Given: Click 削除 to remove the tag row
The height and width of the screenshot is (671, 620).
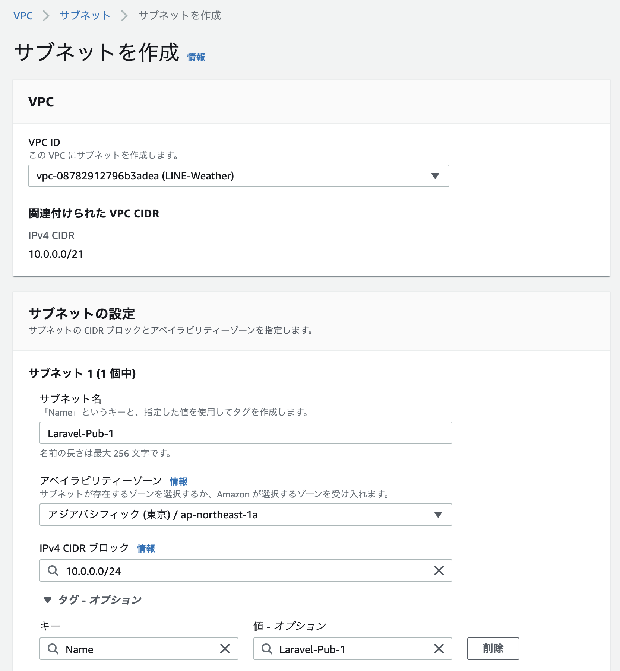Looking at the screenshot, I should [493, 649].
